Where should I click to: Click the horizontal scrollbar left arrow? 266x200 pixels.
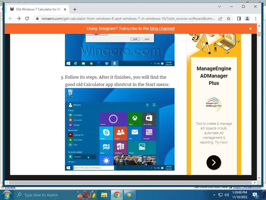(x=7, y=183)
